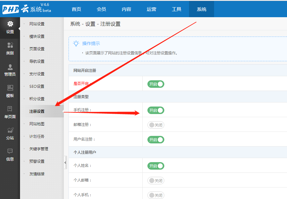Open the 模板 template icon
Viewport: 287px width, 199px height.
[x=10, y=88]
